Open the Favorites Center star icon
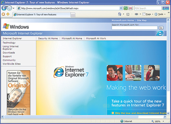This screenshot has height=124, width=171. pos(3,14)
